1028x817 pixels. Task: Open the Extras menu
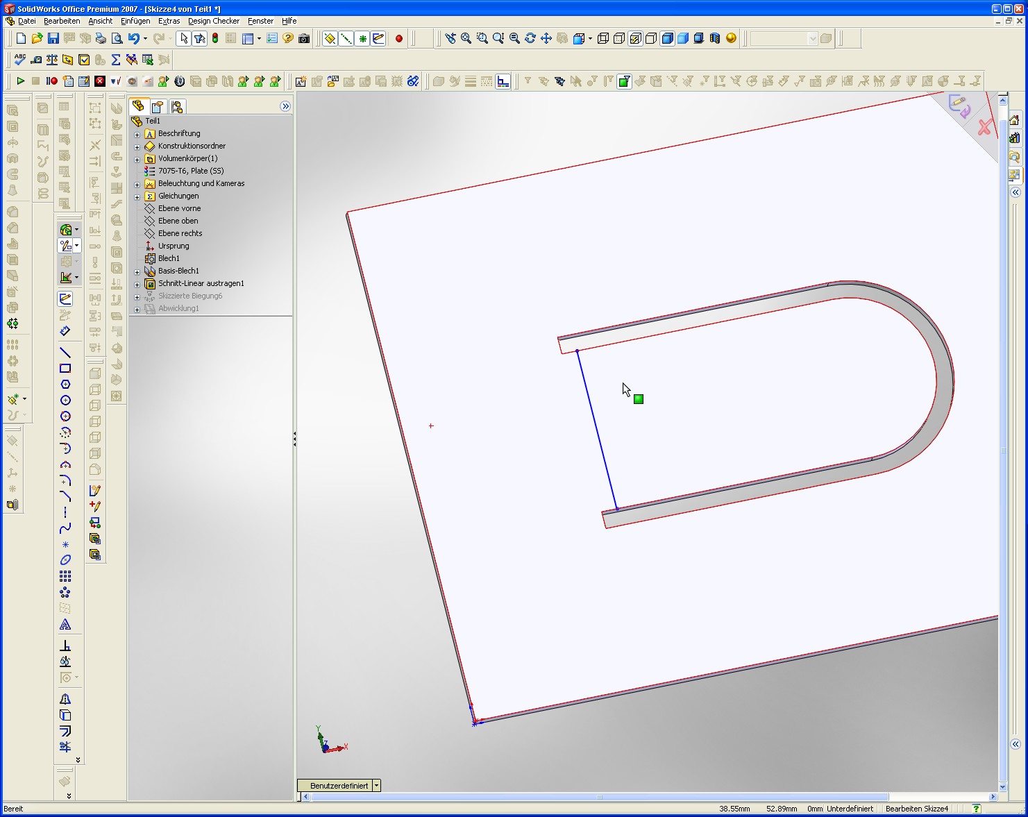[169, 21]
